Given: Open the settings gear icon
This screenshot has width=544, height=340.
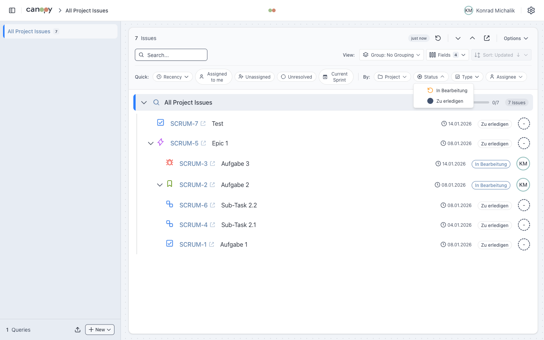Looking at the screenshot, I should [x=531, y=11].
